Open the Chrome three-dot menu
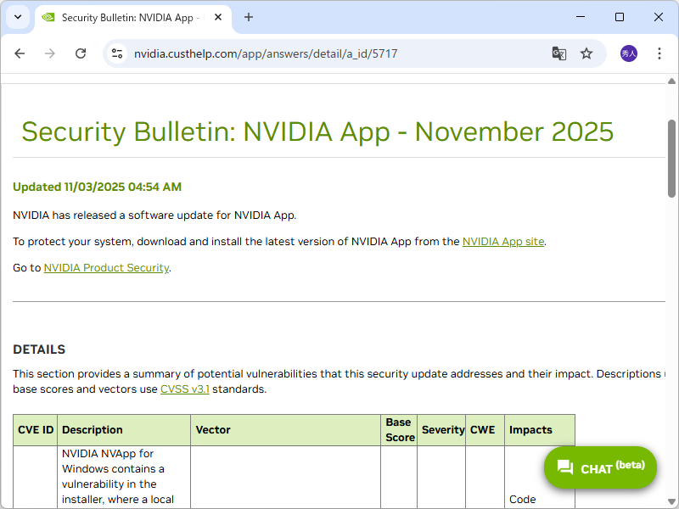 (x=659, y=53)
